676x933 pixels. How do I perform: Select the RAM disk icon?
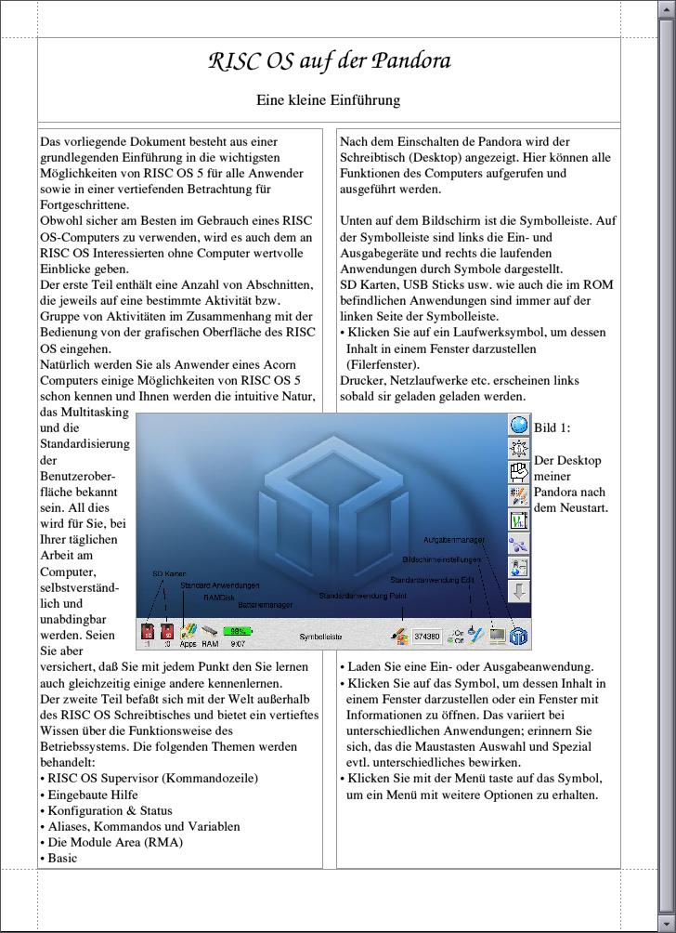210,632
